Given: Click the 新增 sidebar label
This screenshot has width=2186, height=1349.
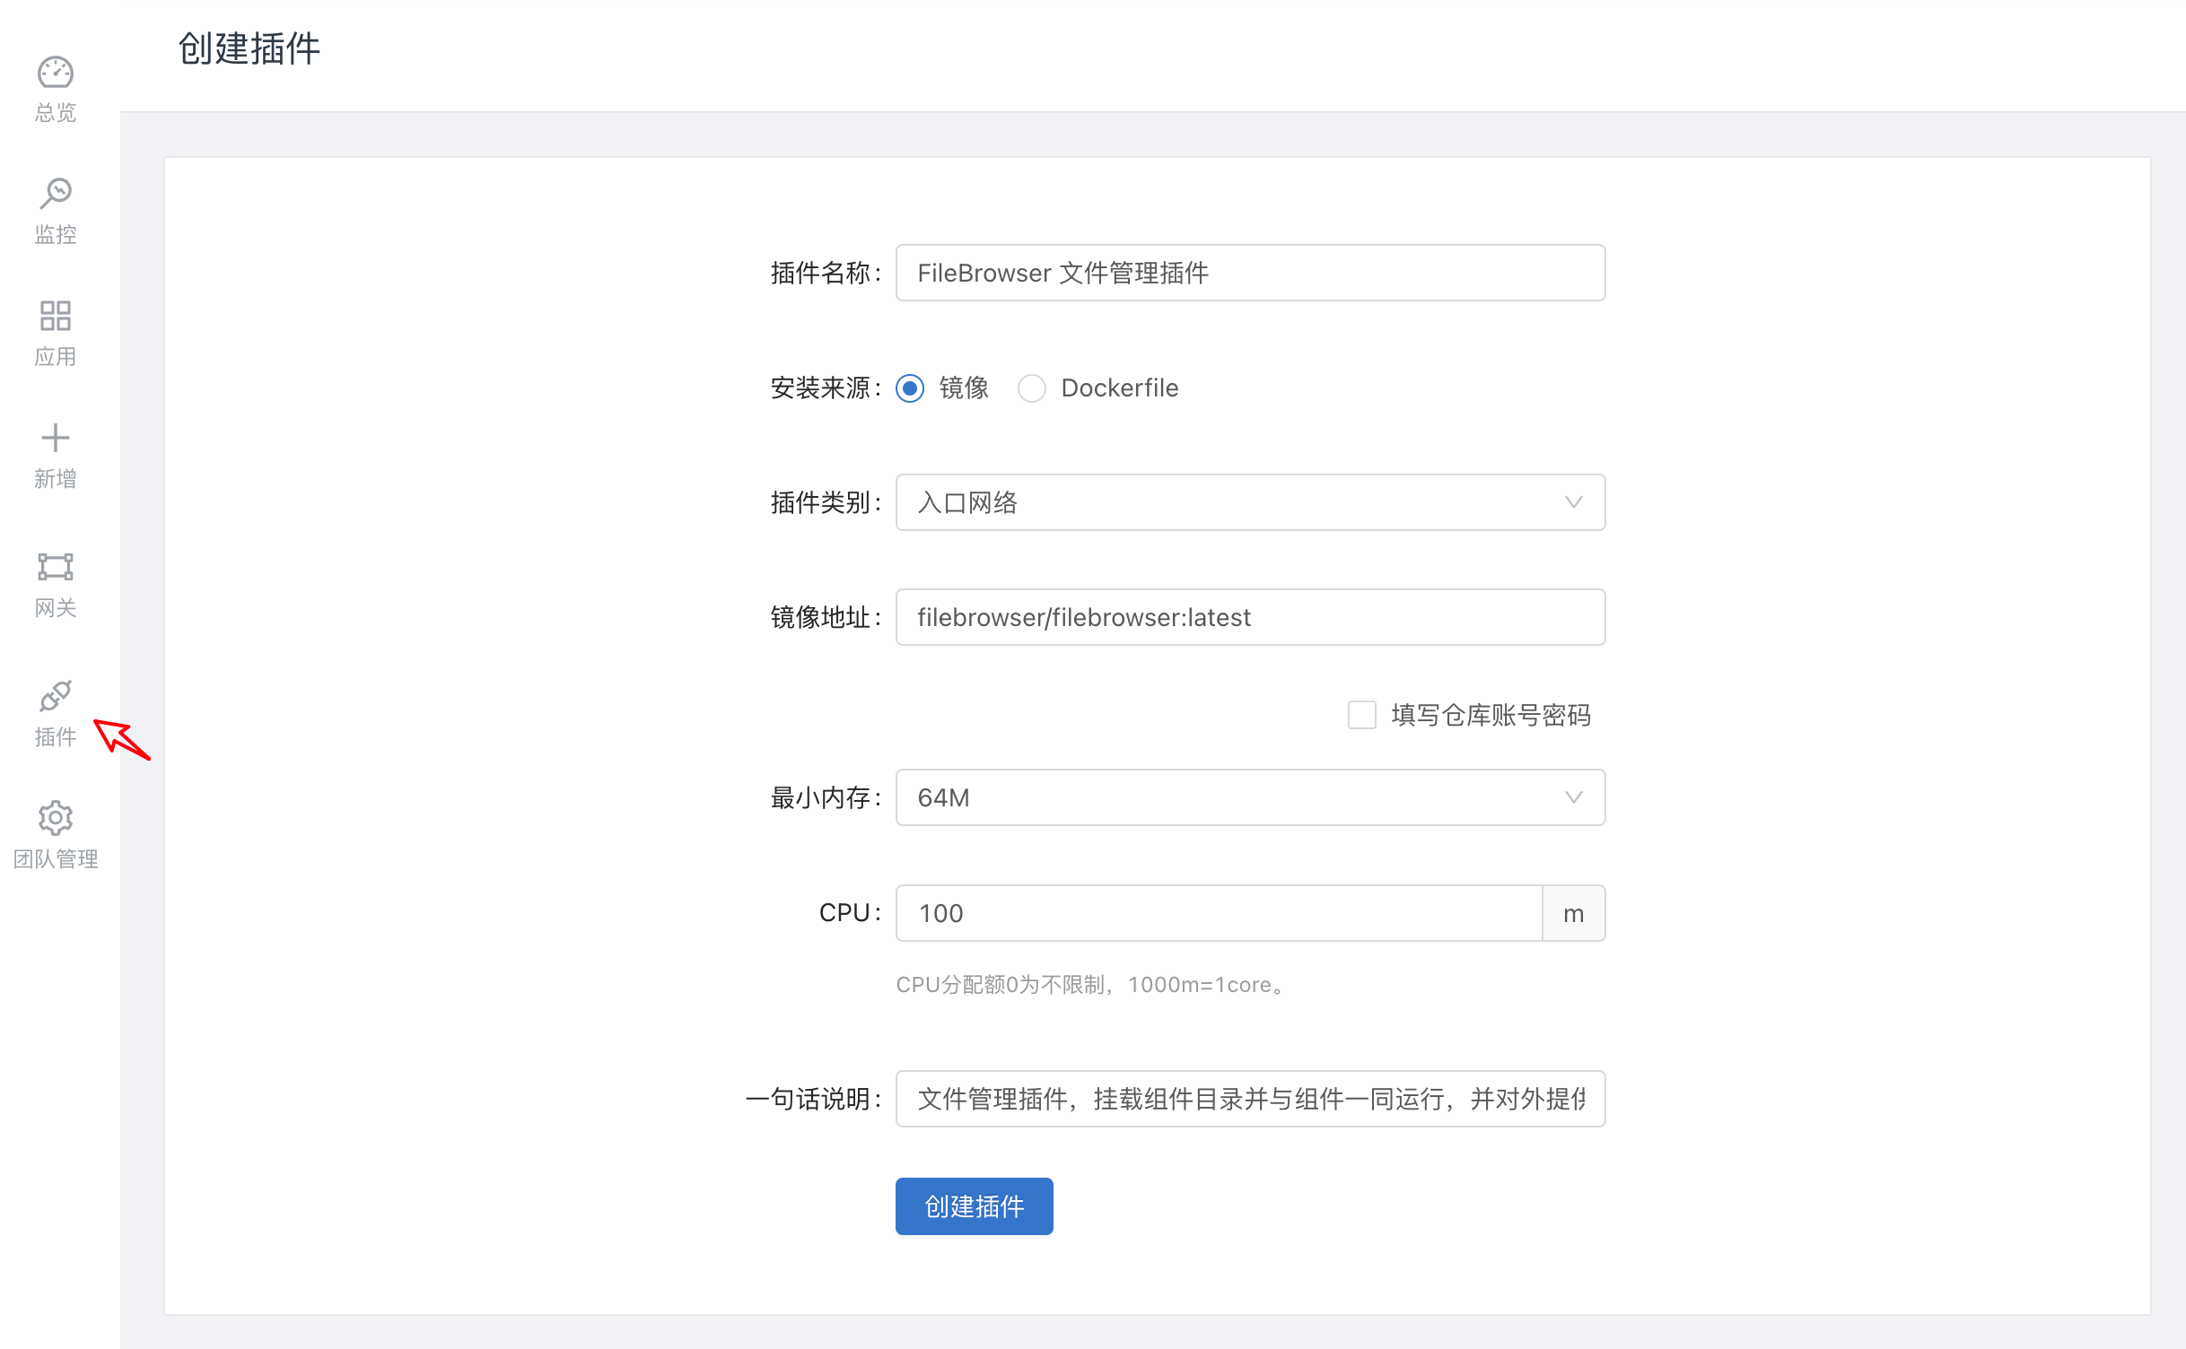Looking at the screenshot, I should point(55,479).
